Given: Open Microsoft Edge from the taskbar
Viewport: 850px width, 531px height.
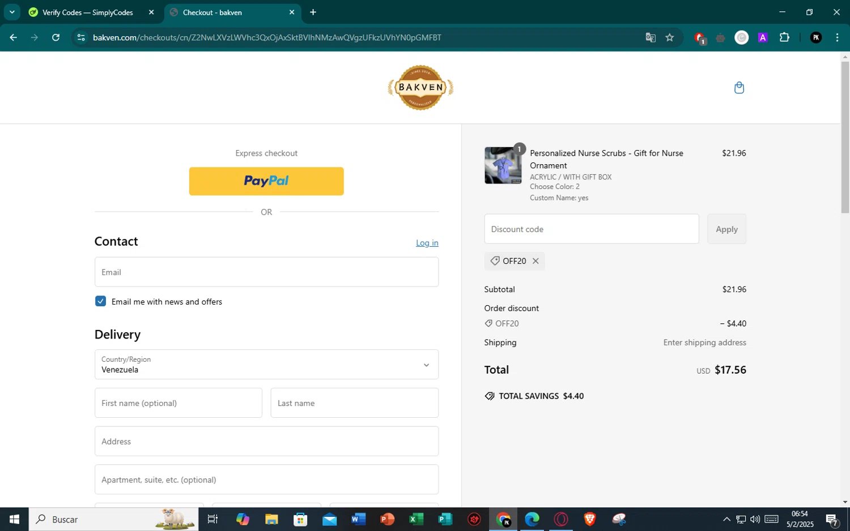Looking at the screenshot, I should tap(532, 519).
